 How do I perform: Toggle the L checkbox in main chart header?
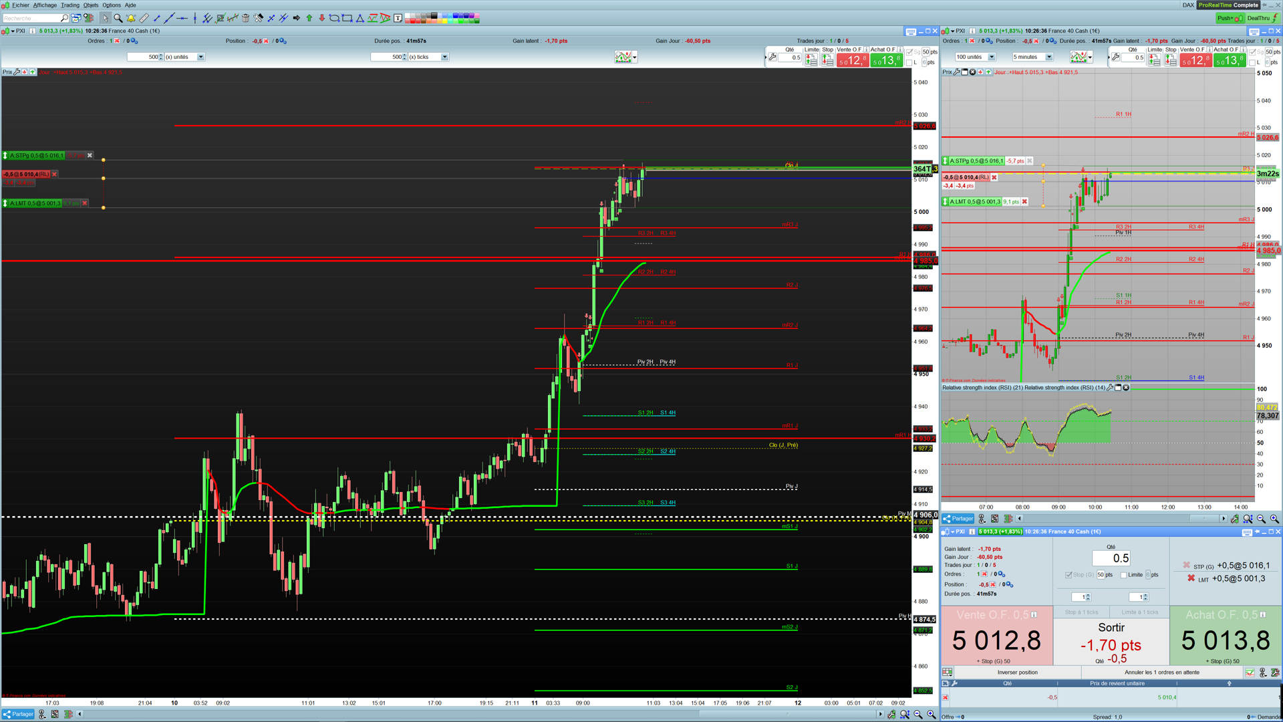tap(909, 62)
